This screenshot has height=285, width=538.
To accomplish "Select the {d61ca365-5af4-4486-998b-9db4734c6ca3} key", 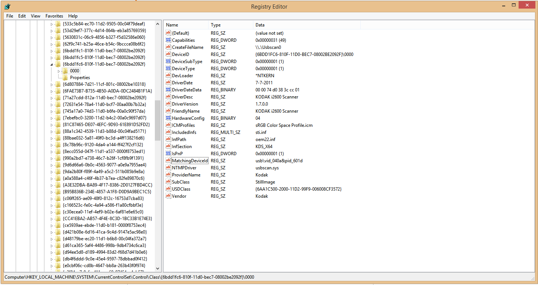I will coord(105,245).
